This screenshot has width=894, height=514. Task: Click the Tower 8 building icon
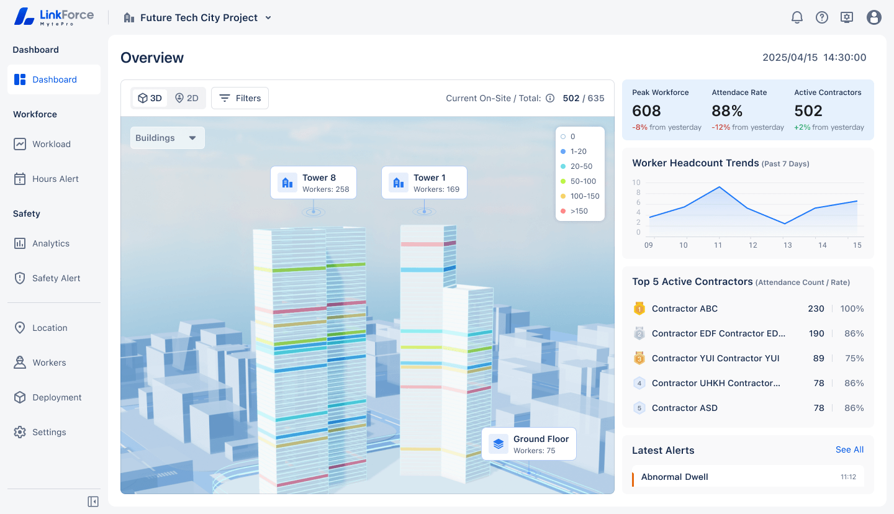tap(287, 183)
